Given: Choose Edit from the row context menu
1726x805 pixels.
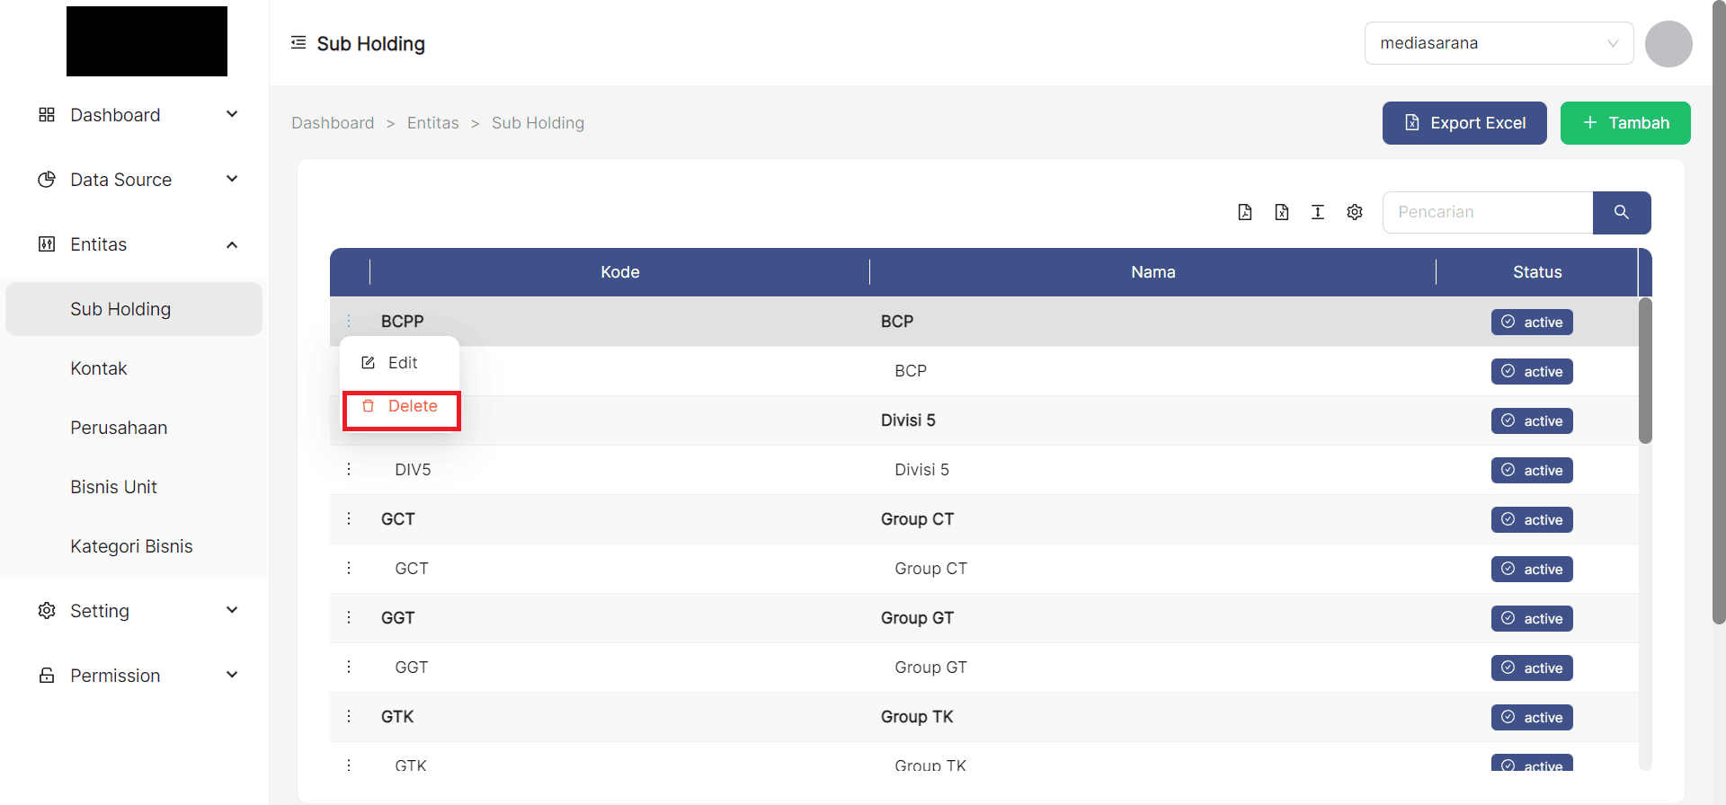Looking at the screenshot, I should [401, 363].
